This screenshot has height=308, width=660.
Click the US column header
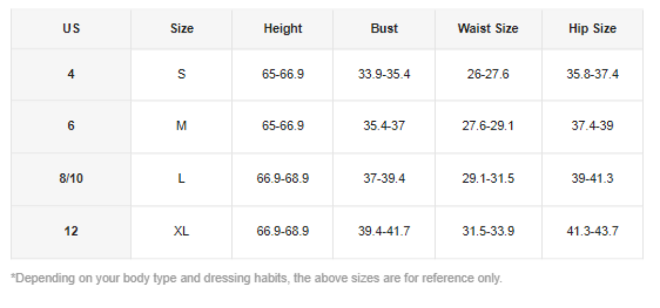coord(71,28)
